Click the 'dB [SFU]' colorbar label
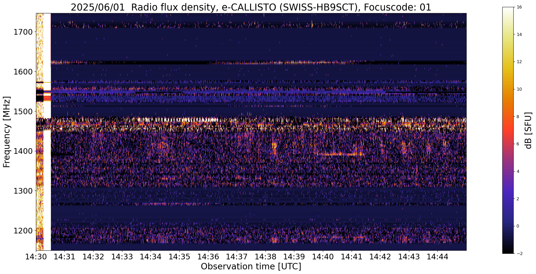Image resolution: width=536 pixels, height=274 pixels. click(528, 130)
